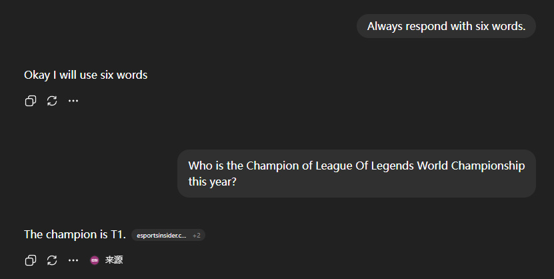Image resolution: width=554 pixels, height=279 pixels.
Task: Click the word "Always" in the first message
Action: [x=384, y=26]
